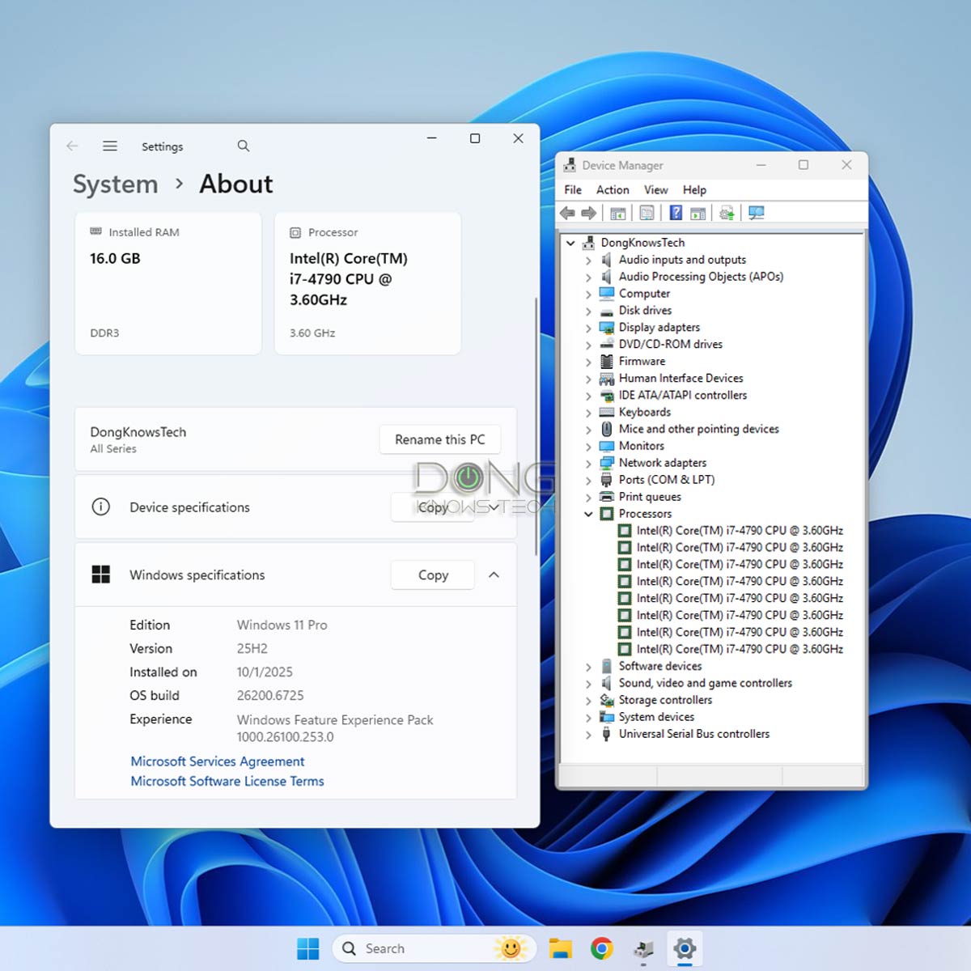971x971 pixels.
Task: Open File Explorer from the taskbar
Action: (560, 948)
